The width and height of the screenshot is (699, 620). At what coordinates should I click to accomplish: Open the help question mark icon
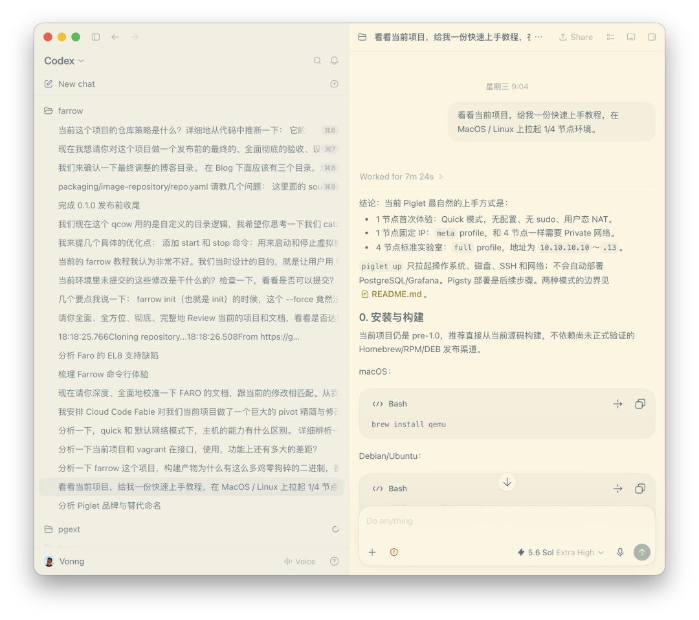(335, 562)
